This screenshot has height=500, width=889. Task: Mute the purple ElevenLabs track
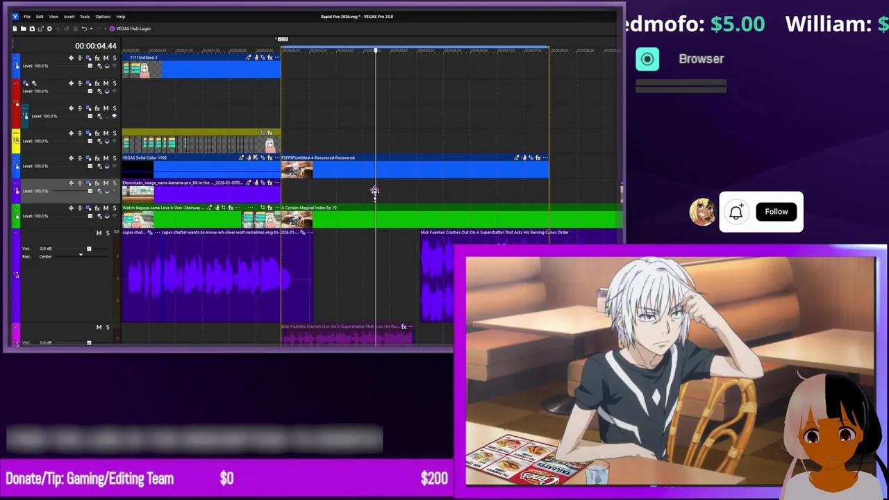(x=106, y=183)
